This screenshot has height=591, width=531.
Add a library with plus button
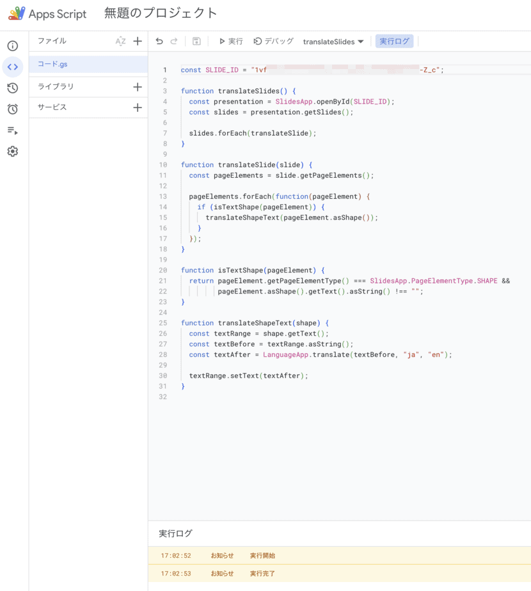click(137, 87)
